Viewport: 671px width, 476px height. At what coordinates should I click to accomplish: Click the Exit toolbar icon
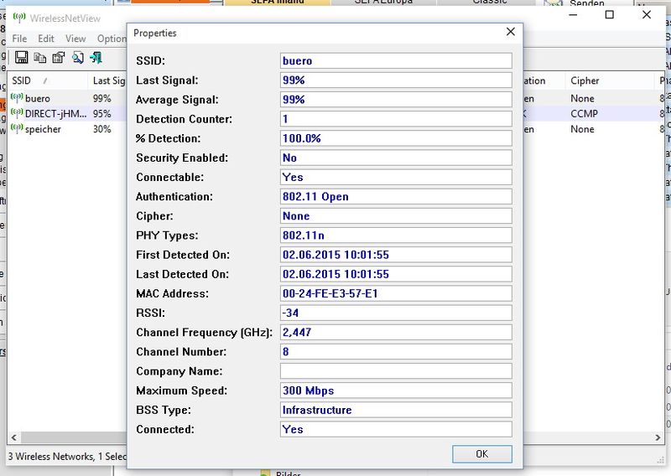96,57
